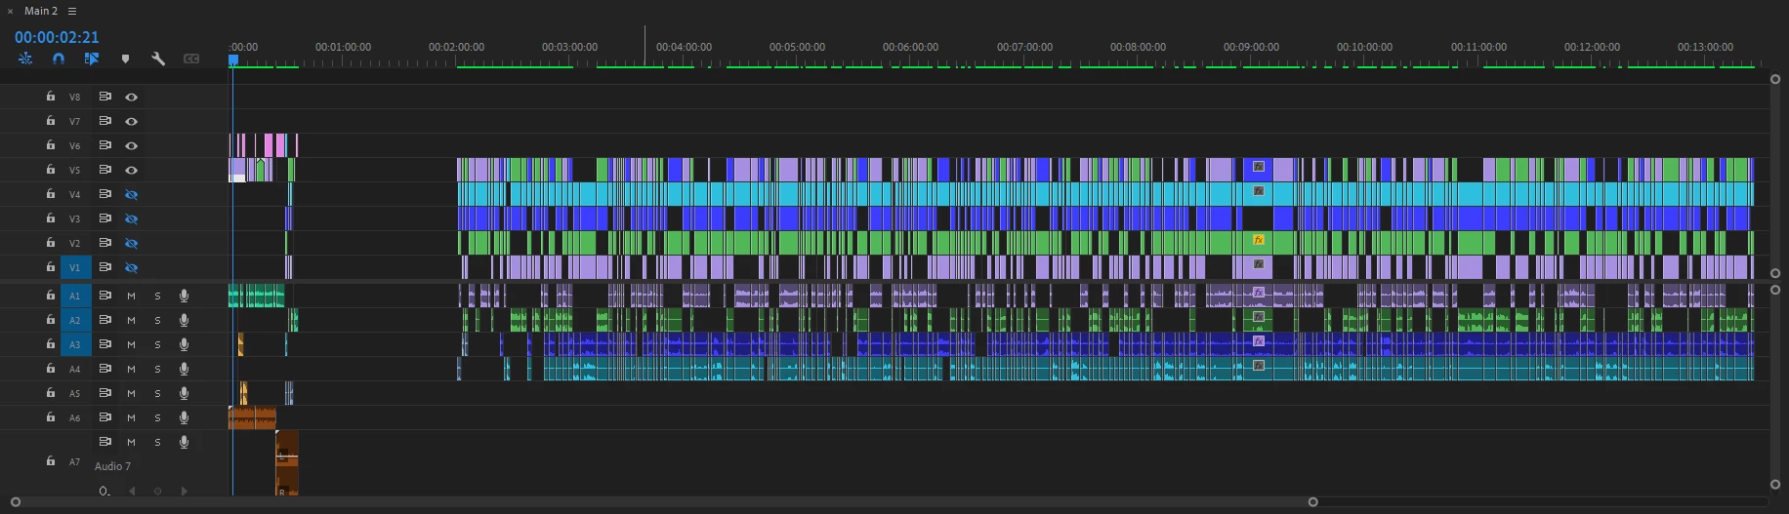Add a marker with marker icon
Viewport: 1789px width, 514px height.
pyautogui.click(x=125, y=59)
